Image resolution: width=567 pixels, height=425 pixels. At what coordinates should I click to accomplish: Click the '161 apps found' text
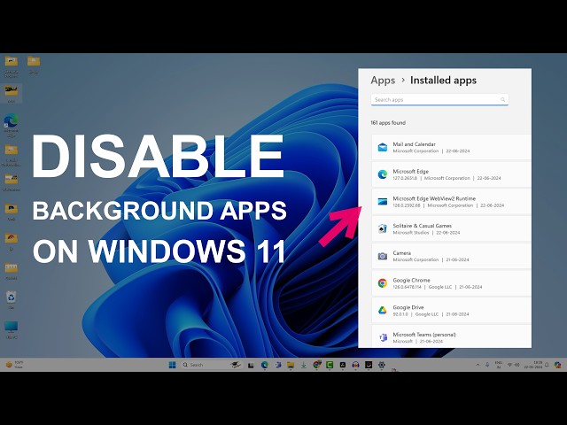click(x=388, y=123)
